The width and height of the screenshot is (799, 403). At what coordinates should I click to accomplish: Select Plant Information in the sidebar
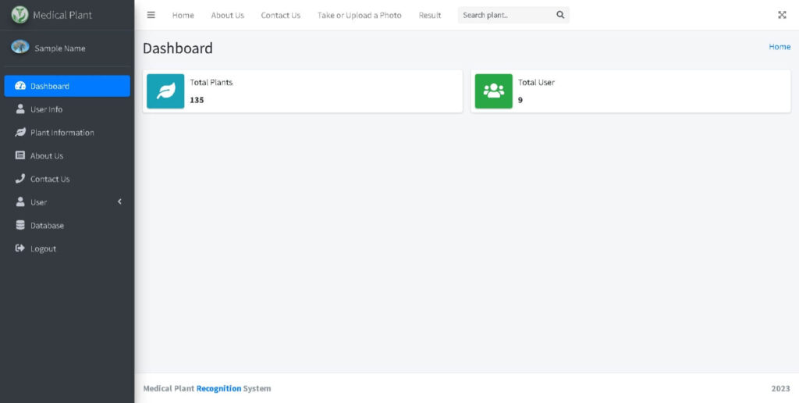[x=62, y=133]
